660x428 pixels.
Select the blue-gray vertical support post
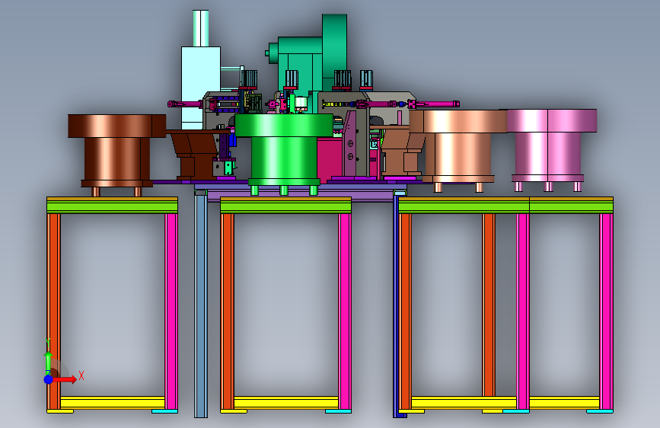[x=201, y=304]
